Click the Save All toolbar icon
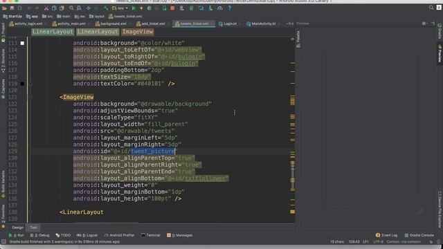Viewport: 443px width, 249px height. (x=12, y=8)
